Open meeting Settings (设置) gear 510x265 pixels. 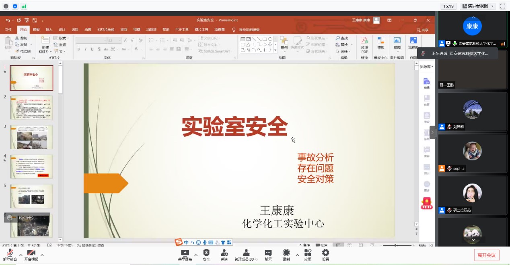click(x=325, y=253)
